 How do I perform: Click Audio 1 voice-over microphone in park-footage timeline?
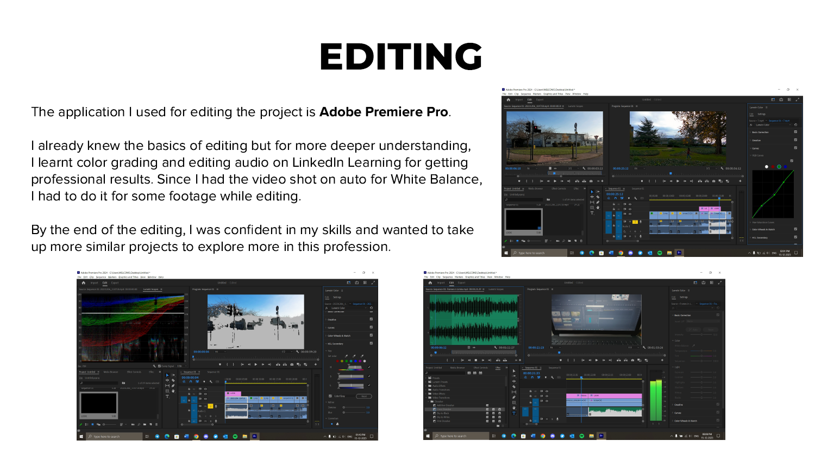pos(641,222)
